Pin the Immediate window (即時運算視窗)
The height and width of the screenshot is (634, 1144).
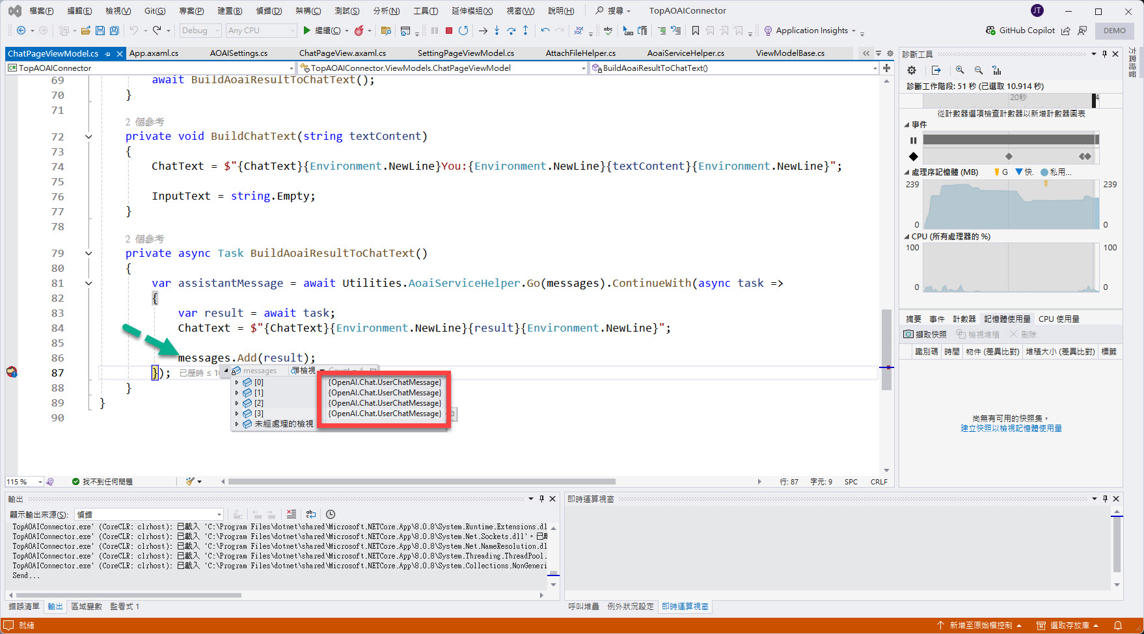pos(1105,499)
